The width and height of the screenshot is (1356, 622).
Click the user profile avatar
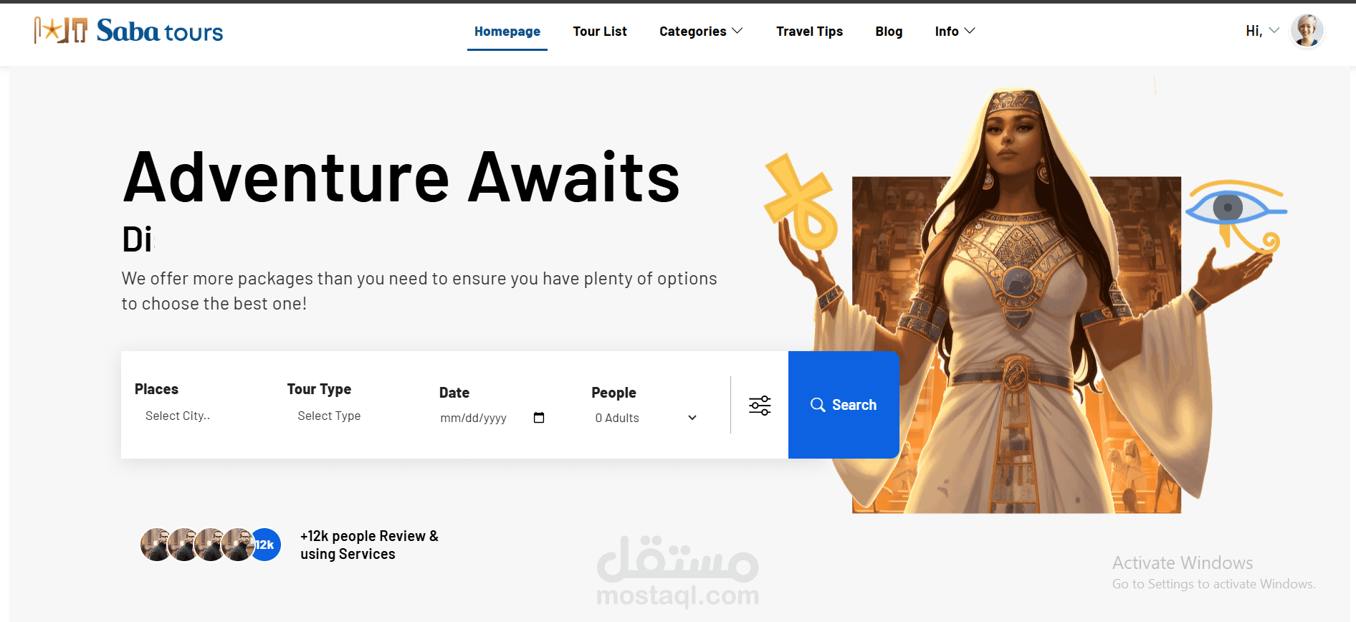(x=1307, y=31)
